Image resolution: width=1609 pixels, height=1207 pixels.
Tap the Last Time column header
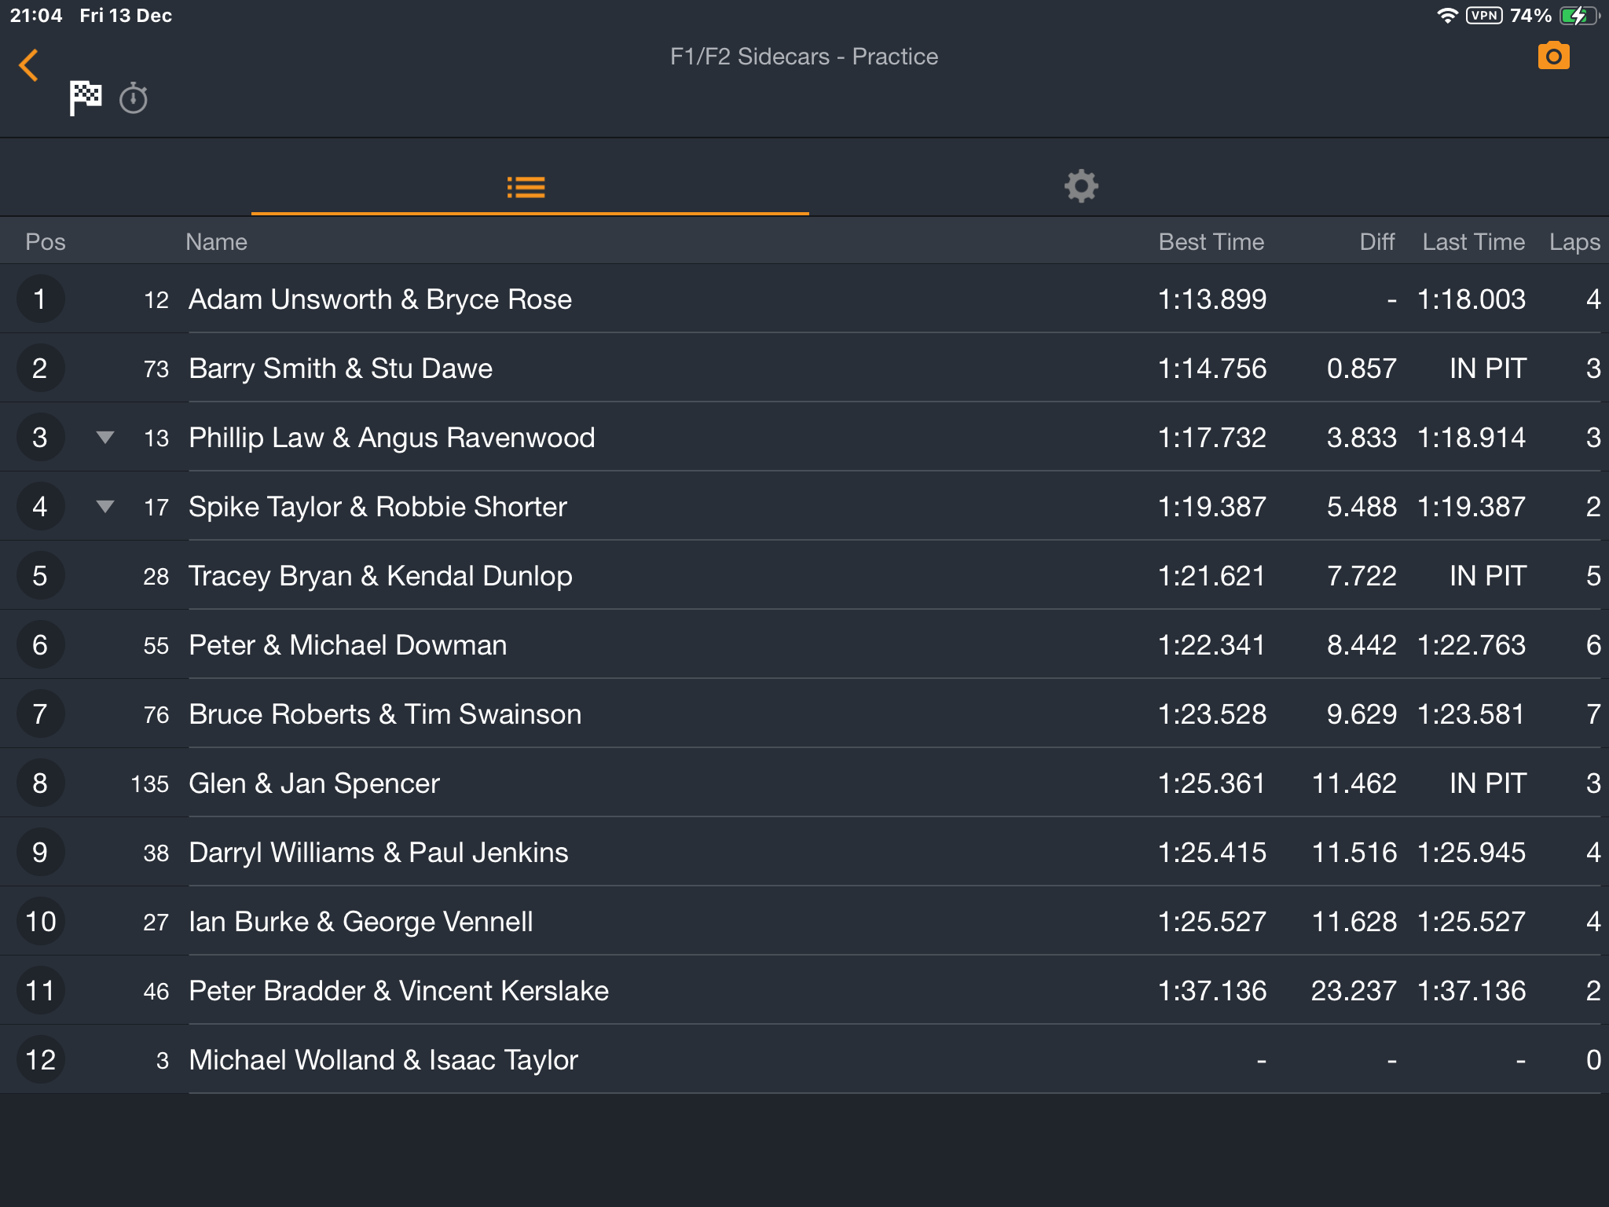point(1473,242)
